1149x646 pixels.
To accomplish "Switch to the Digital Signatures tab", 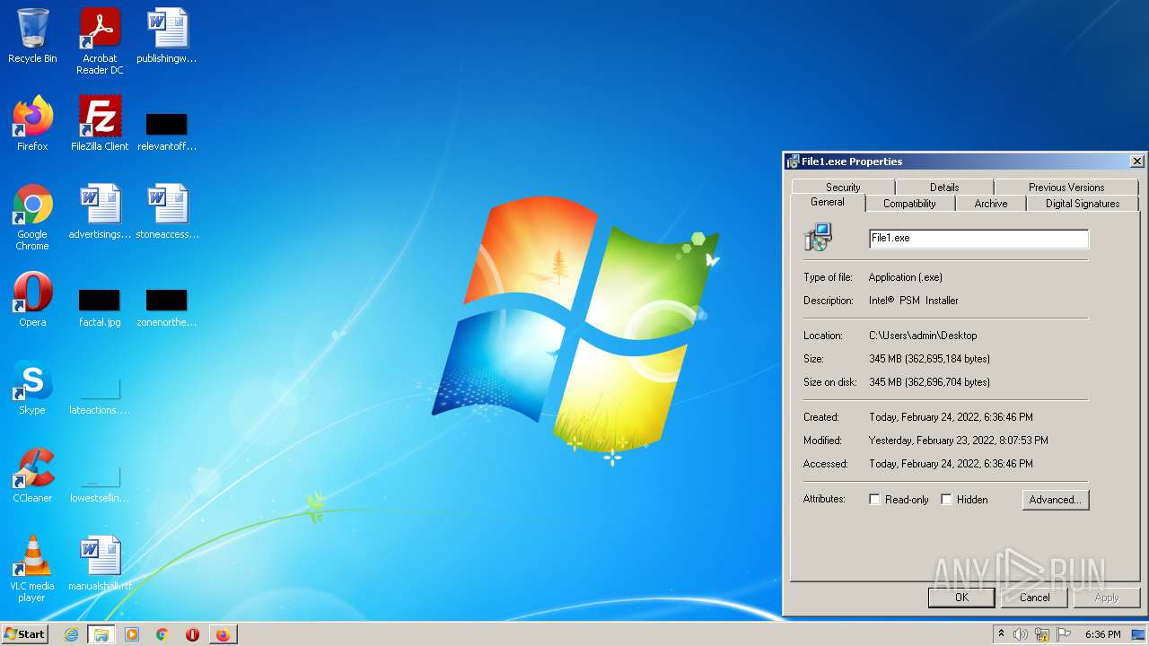I will (x=1083, y=204).
